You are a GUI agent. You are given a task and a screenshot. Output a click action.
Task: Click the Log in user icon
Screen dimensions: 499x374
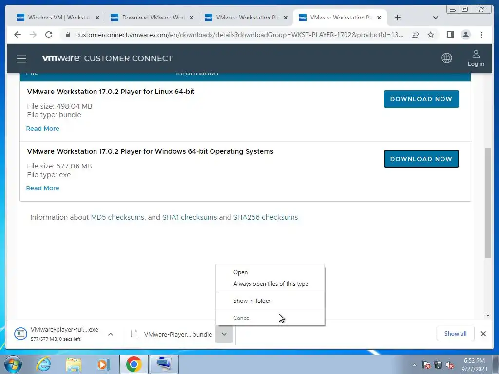pyautogui.click(x=476, y=58)
